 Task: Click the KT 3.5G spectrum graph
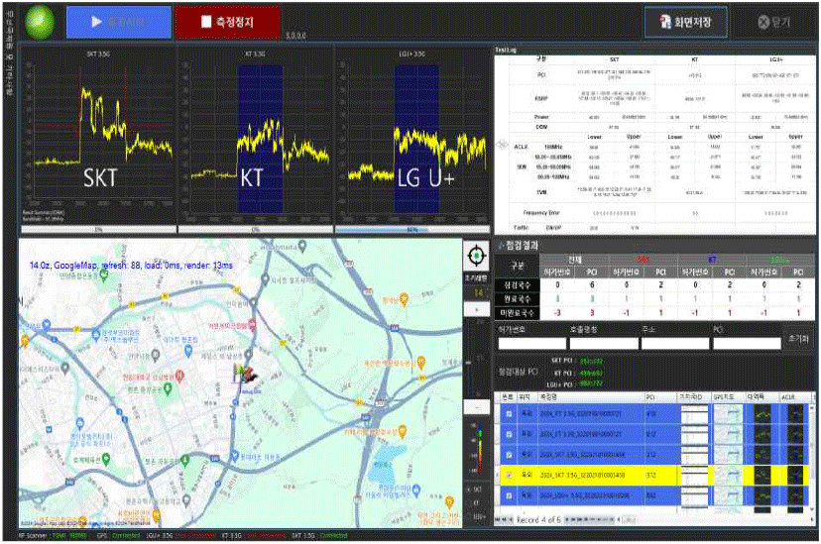click(256, 137)
